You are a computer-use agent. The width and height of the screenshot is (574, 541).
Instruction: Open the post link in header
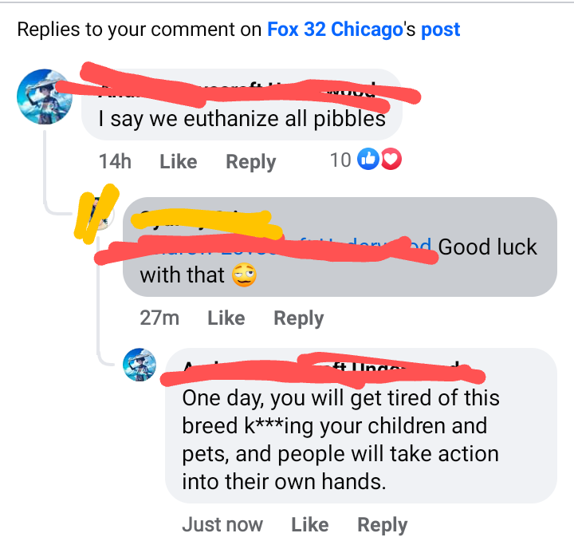[x=440, y=31]
